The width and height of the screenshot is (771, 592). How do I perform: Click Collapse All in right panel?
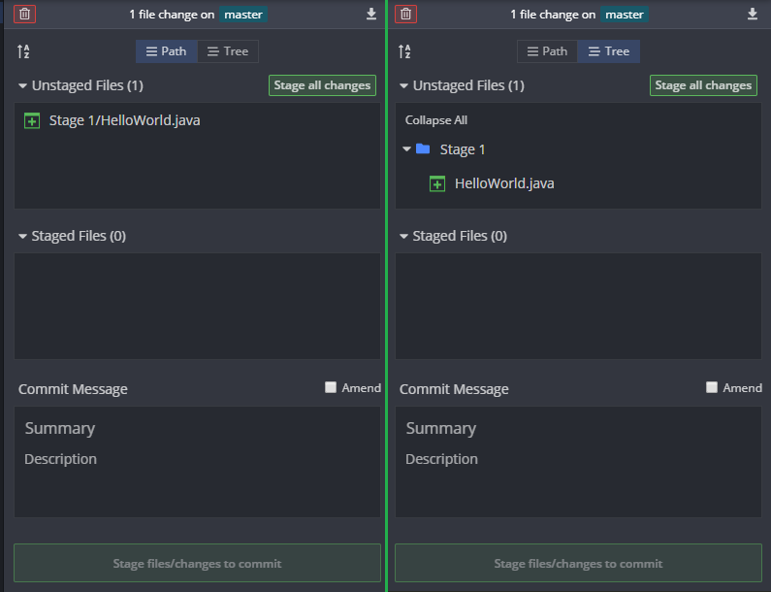tap(436, 120)
